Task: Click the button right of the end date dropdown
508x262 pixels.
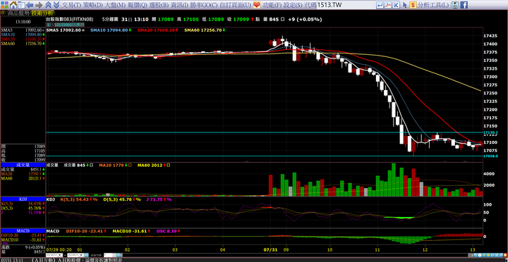Action: coord(87,255)
